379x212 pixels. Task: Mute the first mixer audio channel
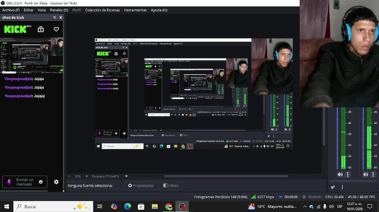pos(340,174)
